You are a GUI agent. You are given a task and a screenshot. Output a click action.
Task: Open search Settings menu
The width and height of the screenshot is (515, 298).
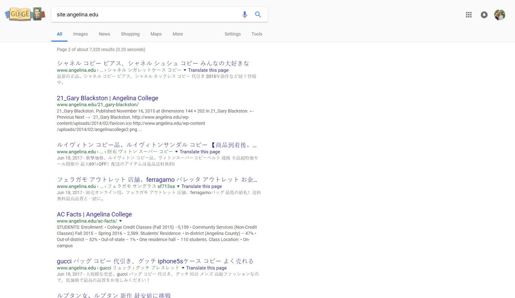233,34
